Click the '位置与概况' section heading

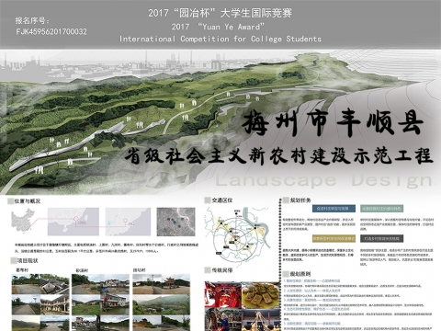click(28, 201)
